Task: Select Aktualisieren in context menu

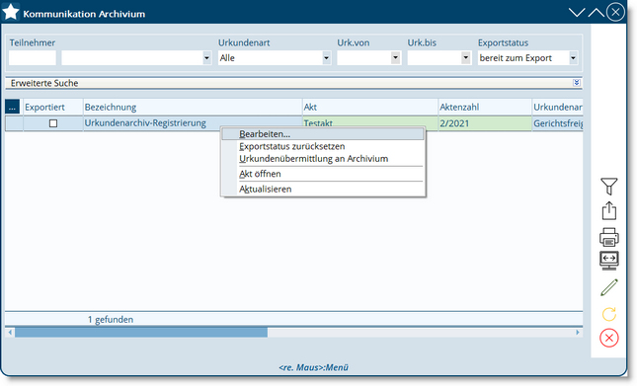Action: pos(323,190)
